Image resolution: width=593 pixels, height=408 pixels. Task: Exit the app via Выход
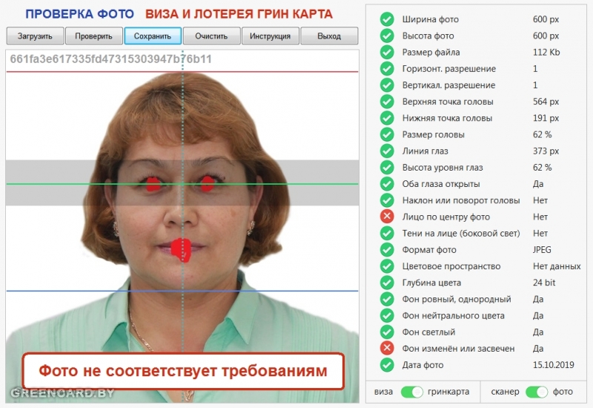[x=329, y=36]
